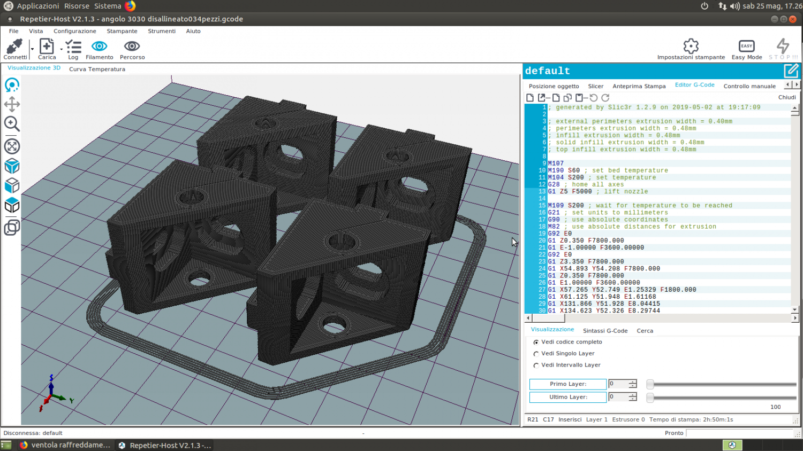
Task: Click G-Code editor vertical scrollbar down arrow
Action: (x=794, y=309)
